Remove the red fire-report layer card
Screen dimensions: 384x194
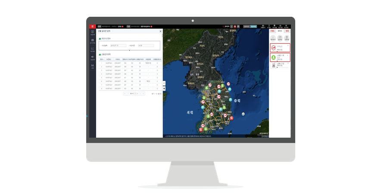[x=288, y=46]
